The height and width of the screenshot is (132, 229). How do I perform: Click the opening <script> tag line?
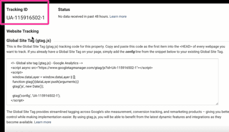tap(17, 72)
